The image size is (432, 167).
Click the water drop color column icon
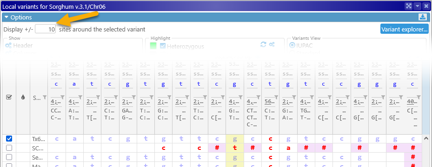tap(23, 97)
